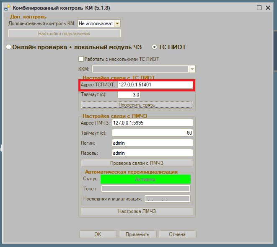Click the Доп. контроль group title

click(x=28, y=17)
